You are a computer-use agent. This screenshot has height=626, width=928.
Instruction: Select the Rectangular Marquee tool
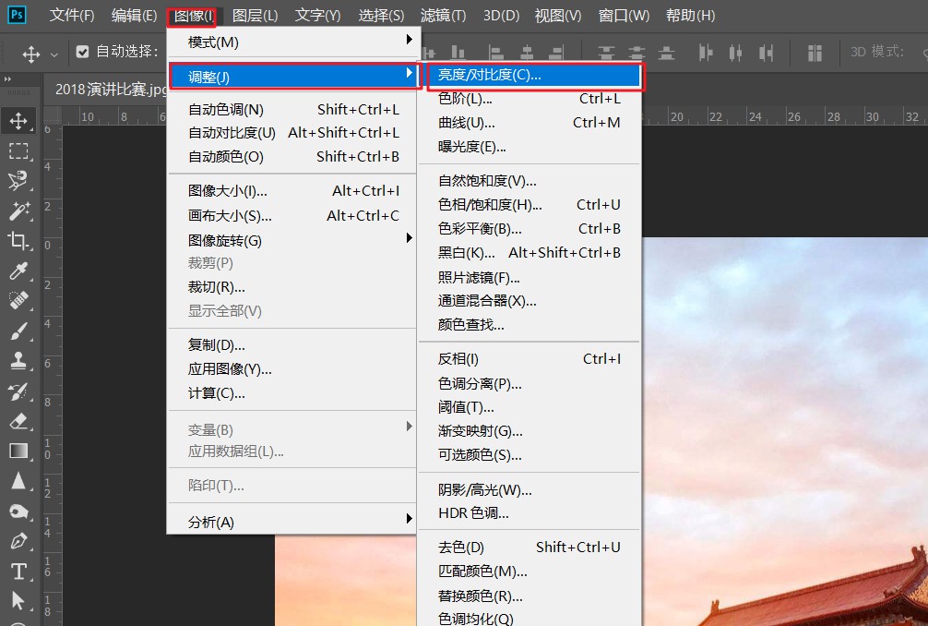coord(18,151)
